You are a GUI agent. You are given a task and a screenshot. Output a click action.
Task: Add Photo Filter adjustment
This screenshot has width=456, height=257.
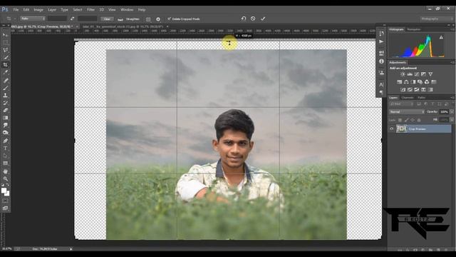(x=420, y=82)
